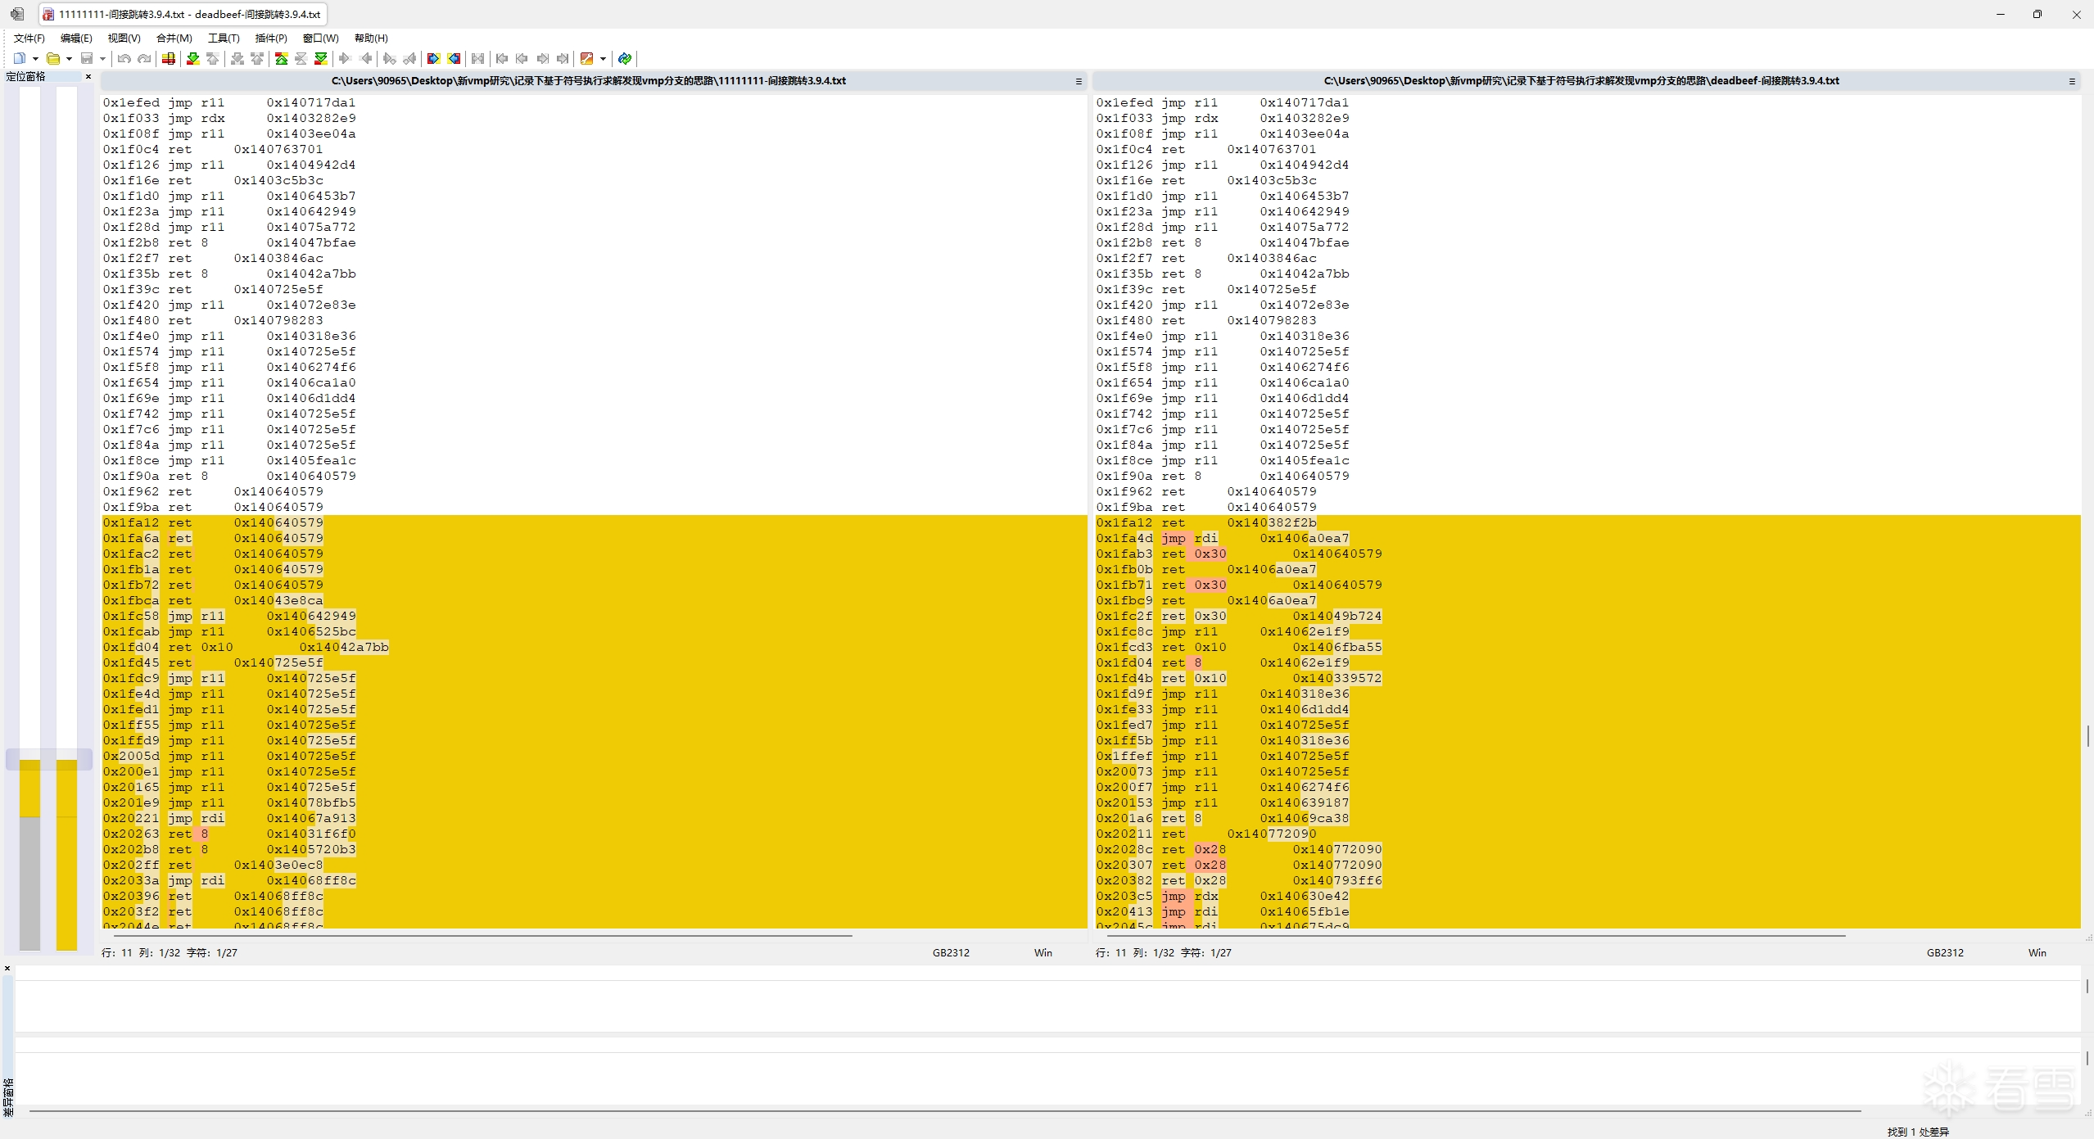Screen dimensions: 2094x1139
Task: Expand the New document dropdown arrow
Action: coord(35,58)
